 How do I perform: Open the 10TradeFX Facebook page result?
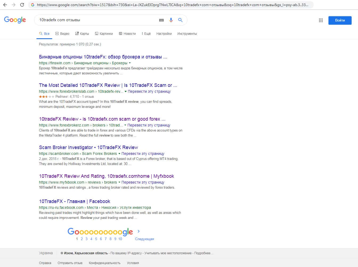(75, 201)
